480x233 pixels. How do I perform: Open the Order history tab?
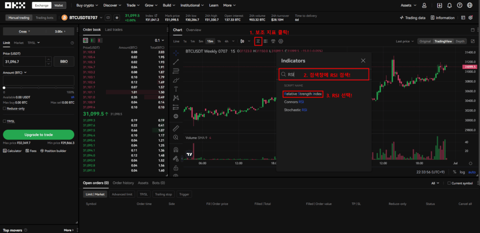click(x=123, y=183)
